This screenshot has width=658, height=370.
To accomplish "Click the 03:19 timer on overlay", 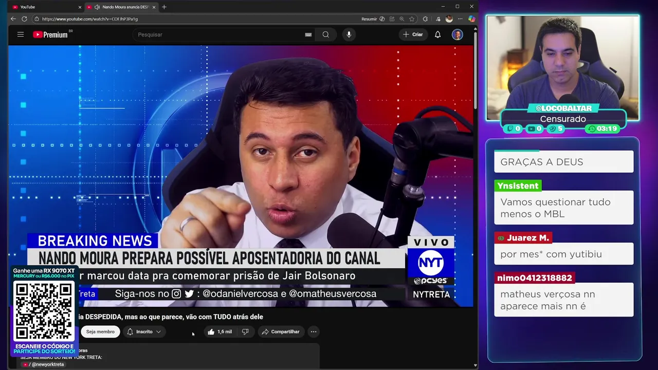I will pos(603,129).
